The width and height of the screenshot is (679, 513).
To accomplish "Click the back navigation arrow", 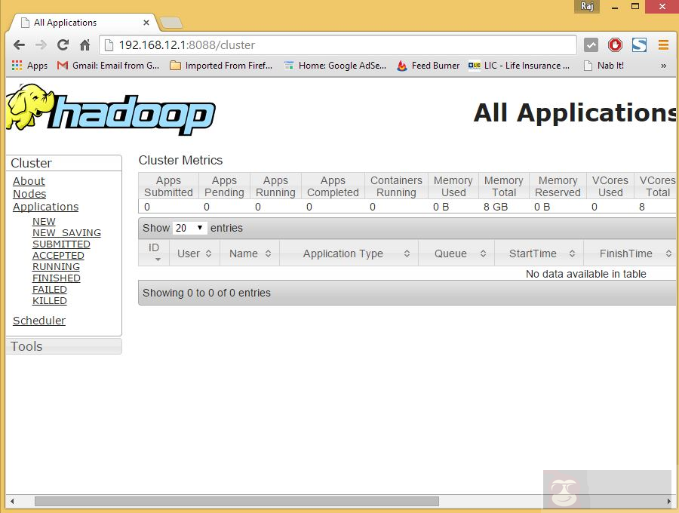I will point(19,45).
